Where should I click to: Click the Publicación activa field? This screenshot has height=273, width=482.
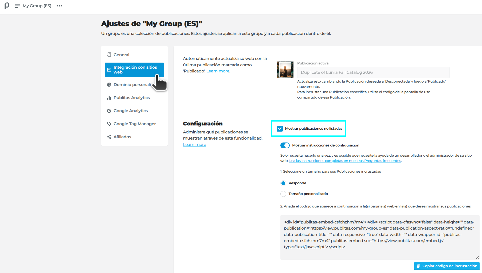373,72
